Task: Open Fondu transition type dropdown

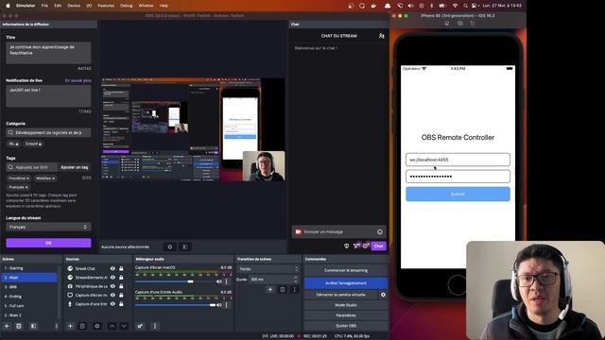Action: coord(268,268)
